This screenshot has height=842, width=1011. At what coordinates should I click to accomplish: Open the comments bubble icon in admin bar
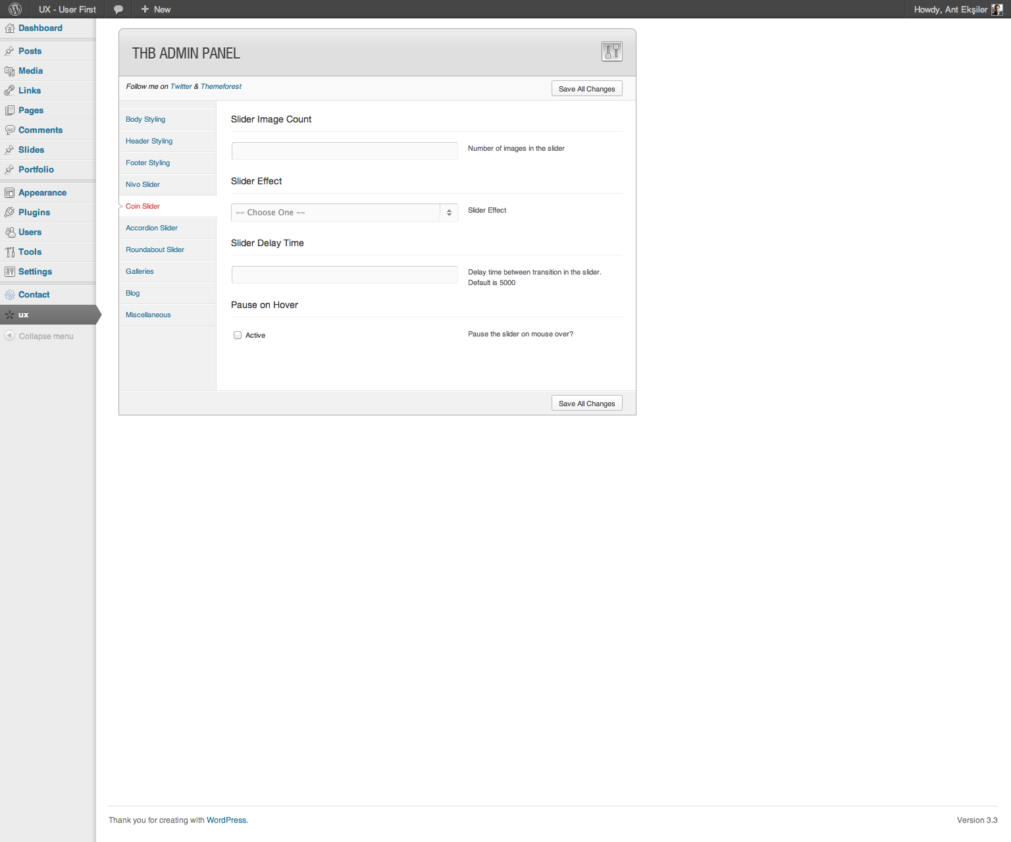tap(118, 9)
